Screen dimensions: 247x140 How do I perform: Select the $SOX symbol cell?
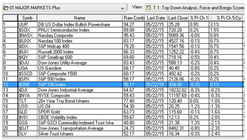[x=28, y=30]
